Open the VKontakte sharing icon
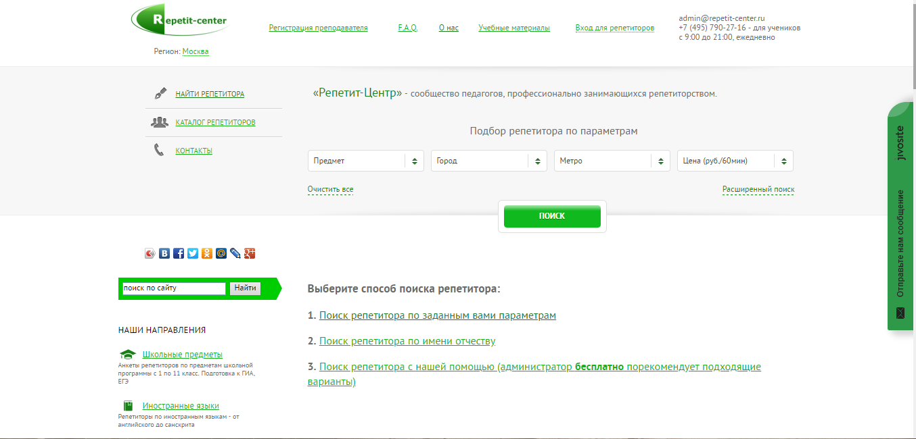 164,253
